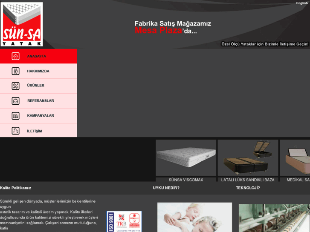This screenshot has width=310, height=232.
Task: Open the Latalı Lüks Sandıklı Baza thumbnail
Action: [x=248, y=158]
